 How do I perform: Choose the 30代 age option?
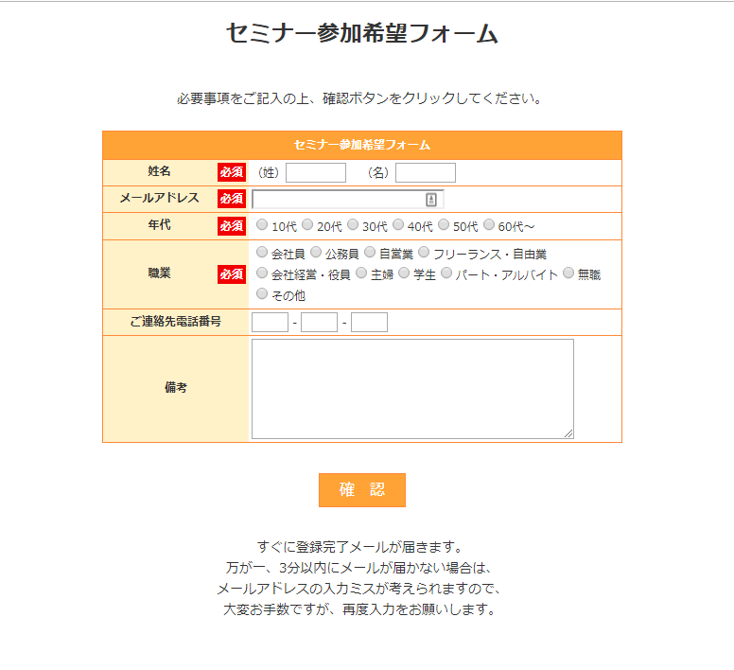353,225
